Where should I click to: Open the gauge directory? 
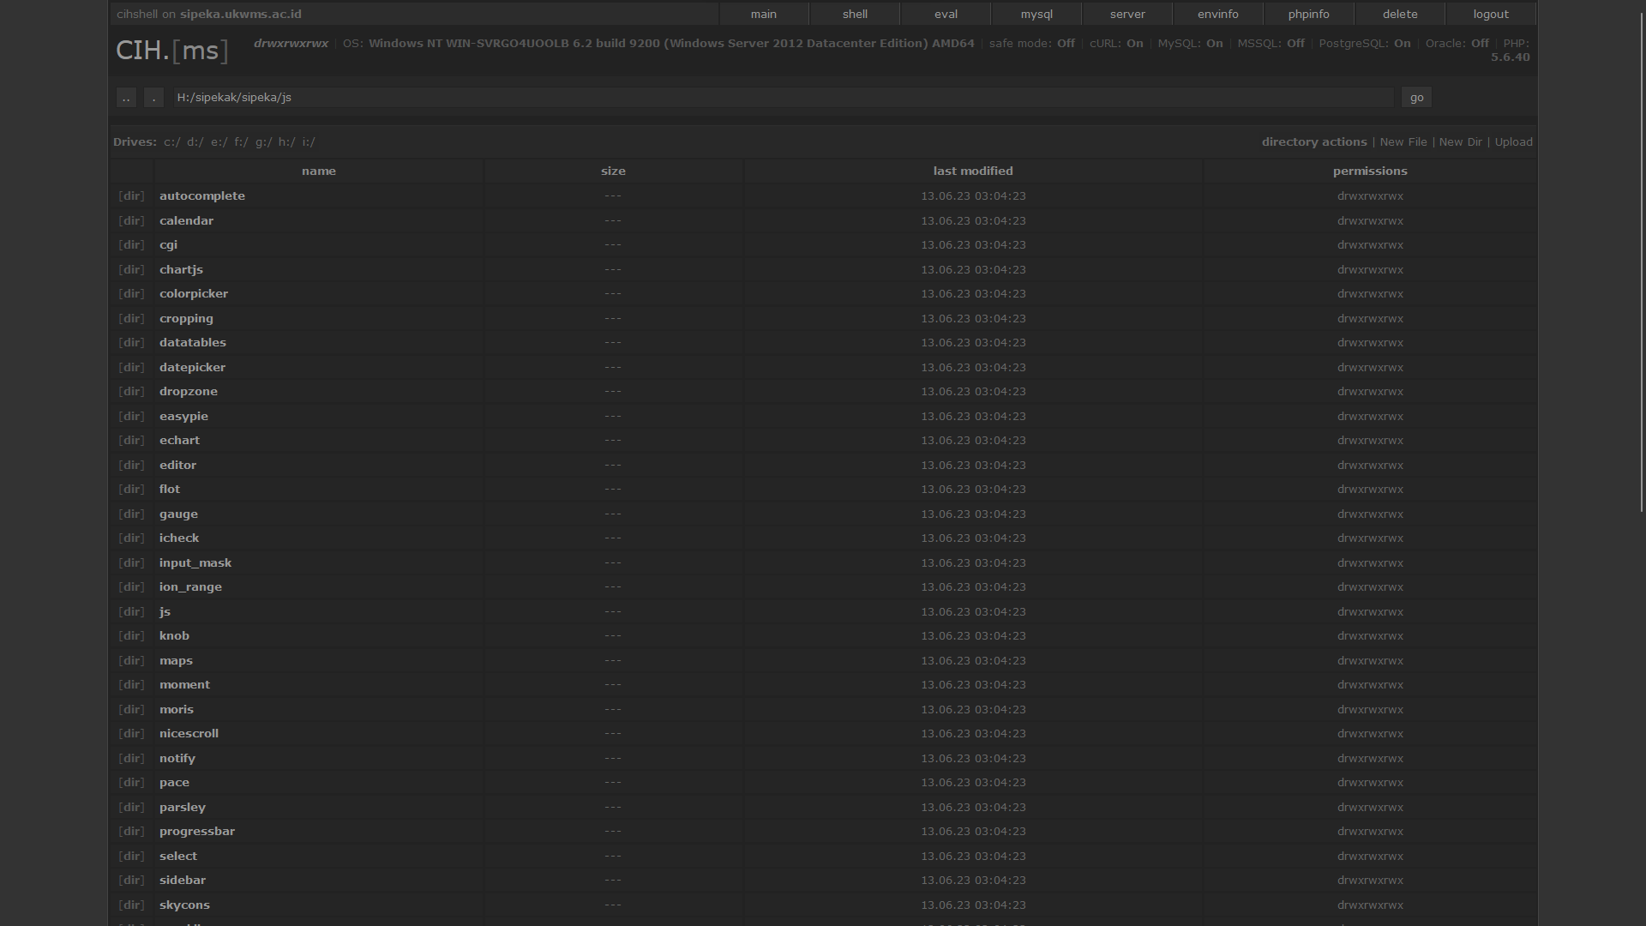[x=178, y=514]
